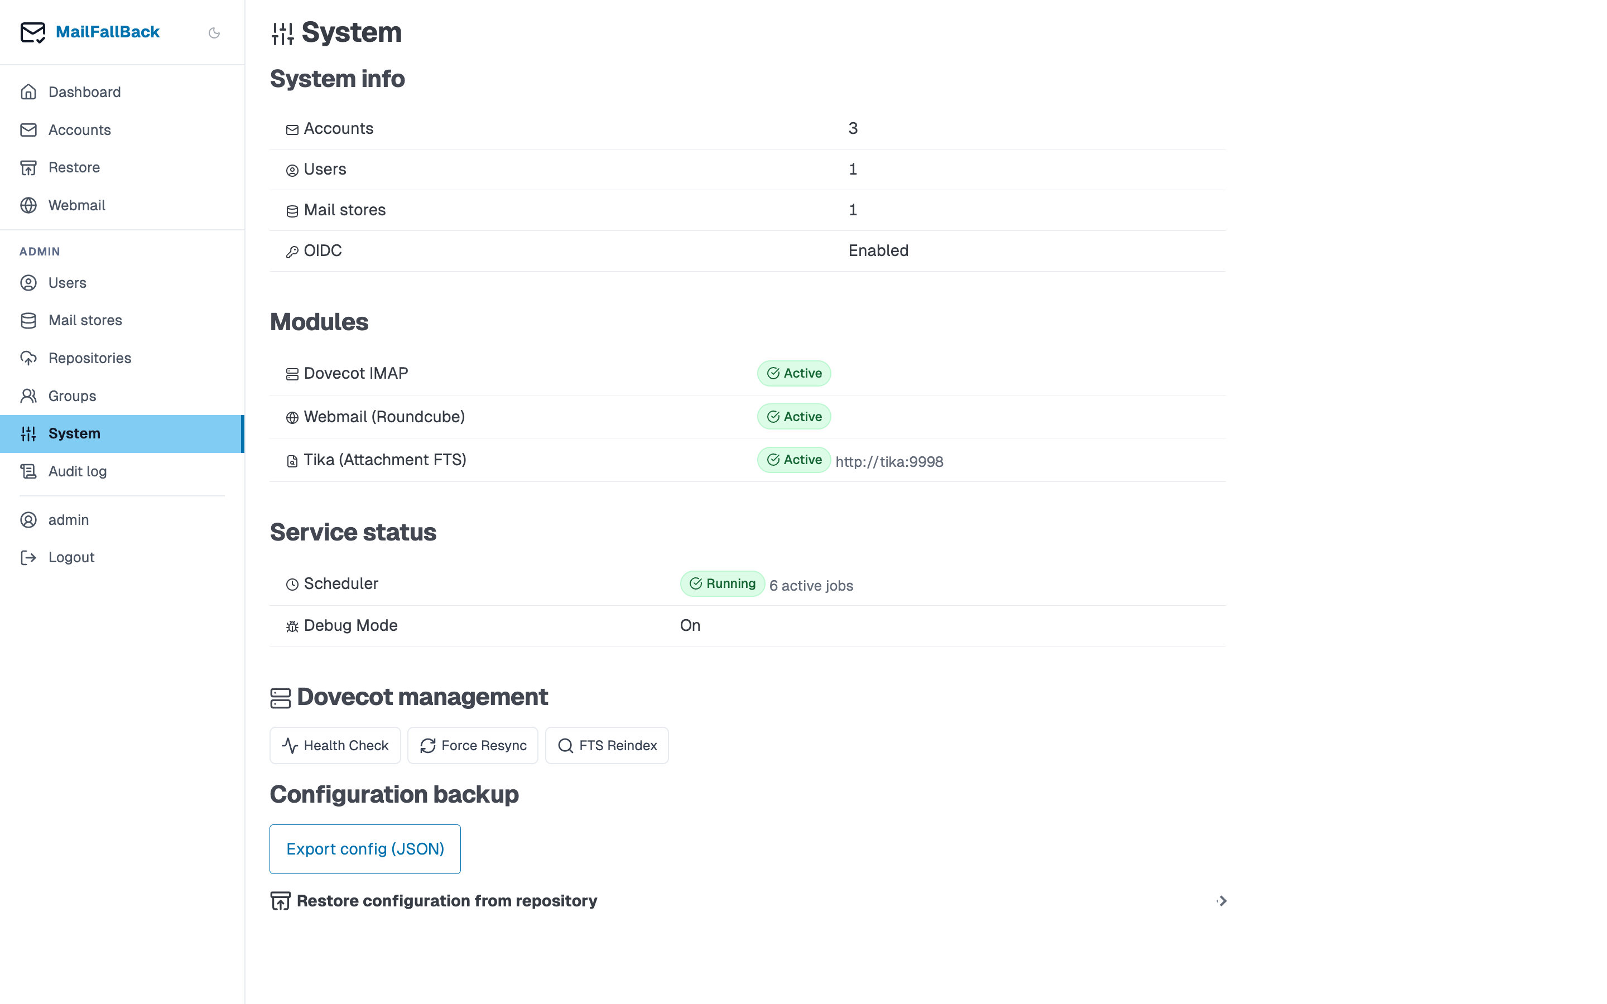Viewport: 1607px width, 1004px height.
Task: Click the Dovecot IMAP label
Action: [x=356, y=373]
